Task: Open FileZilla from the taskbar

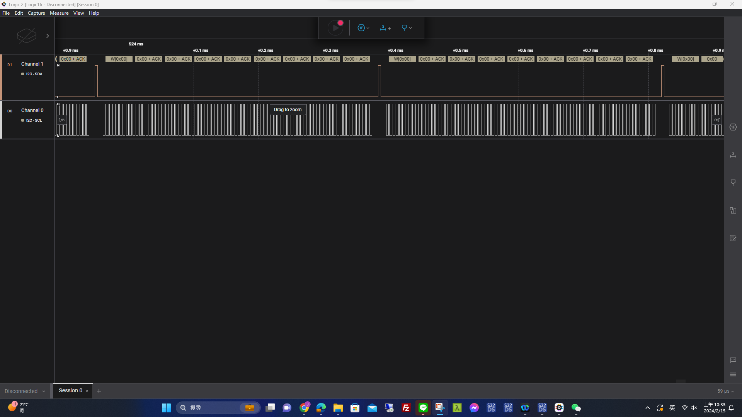Action: (406, 408)
